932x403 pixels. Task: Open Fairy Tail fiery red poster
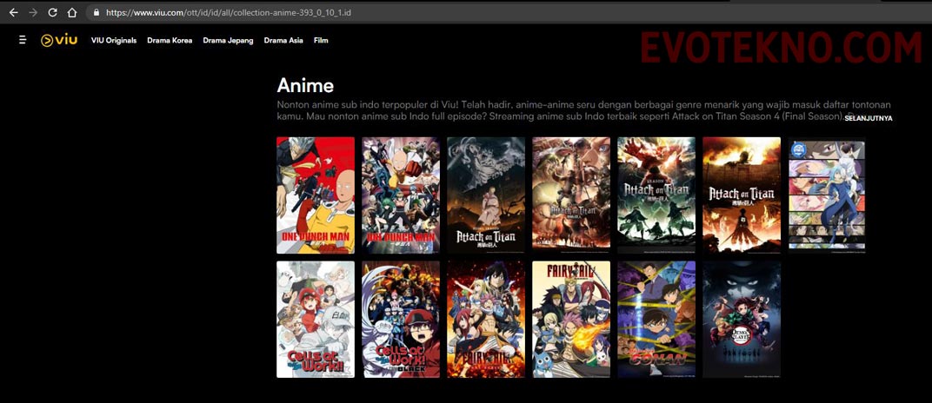pyautogui.click(x=486, y=320)
